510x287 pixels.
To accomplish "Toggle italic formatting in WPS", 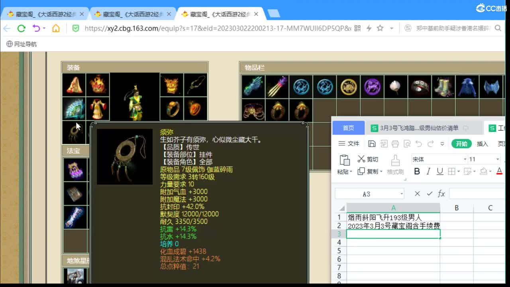I will point(428,171).
